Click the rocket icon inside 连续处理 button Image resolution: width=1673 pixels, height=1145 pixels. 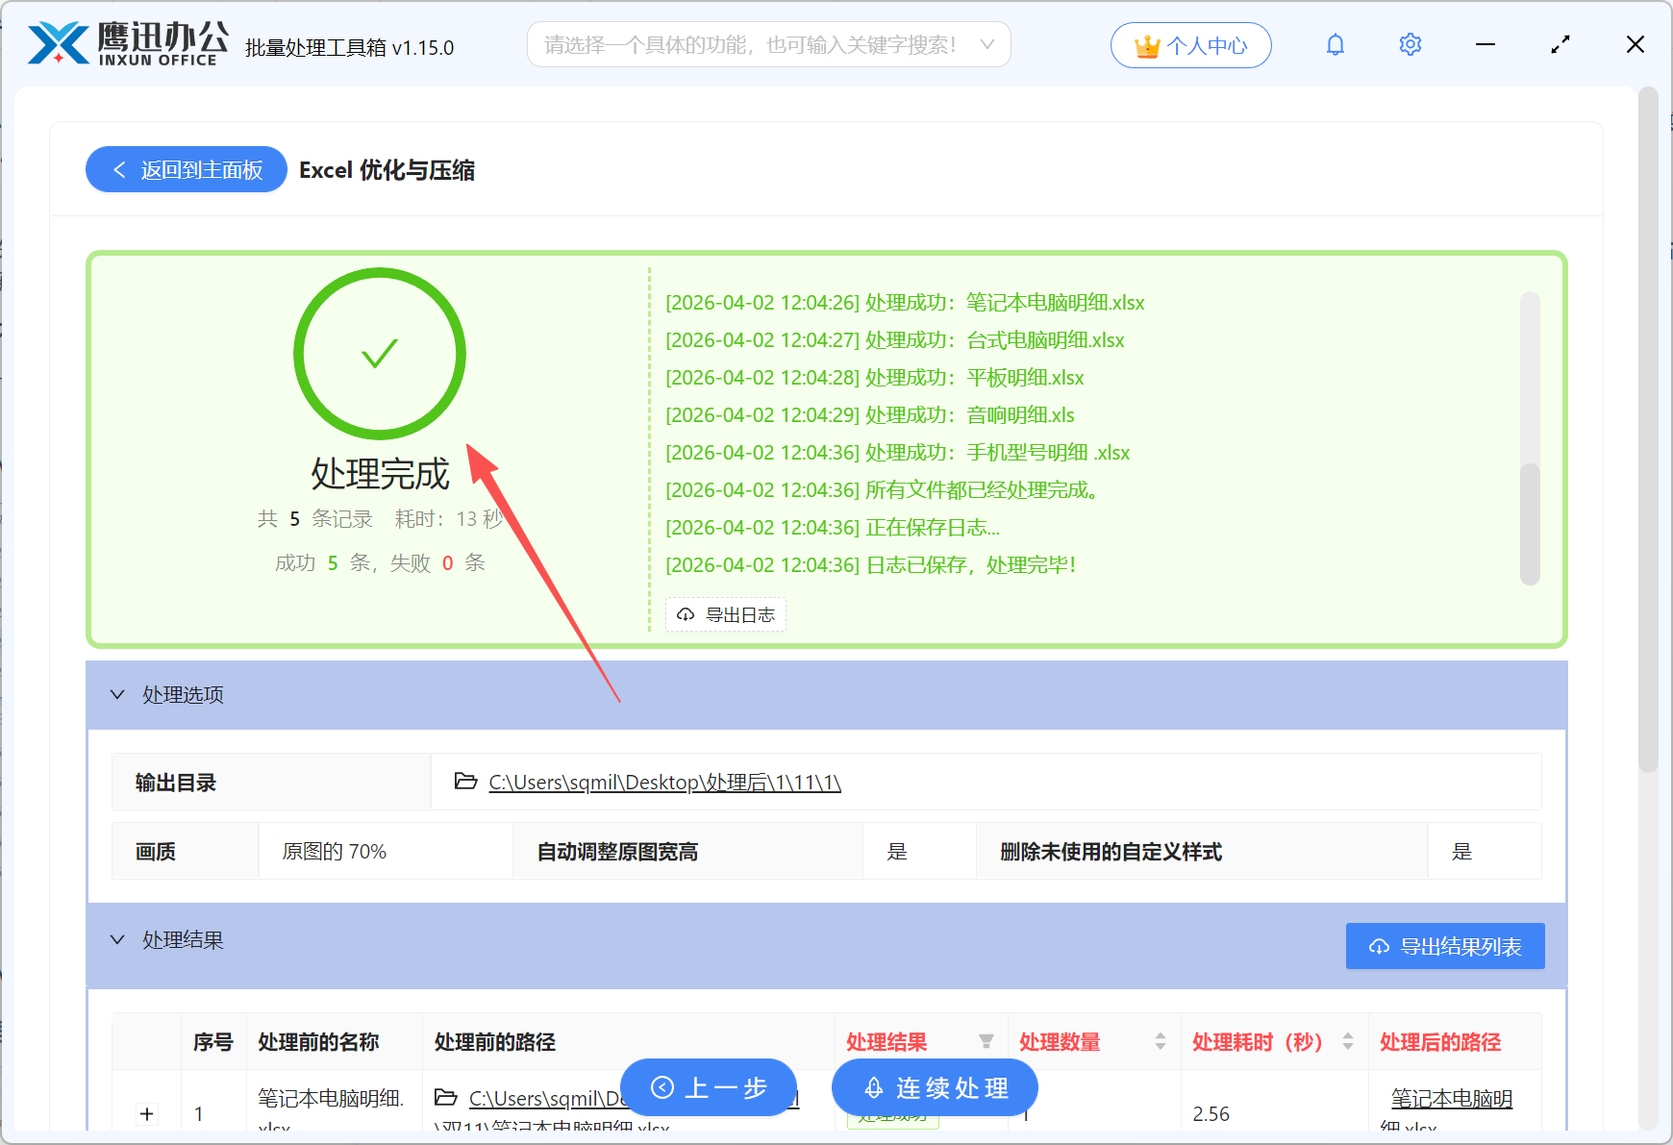[873, 1088]
